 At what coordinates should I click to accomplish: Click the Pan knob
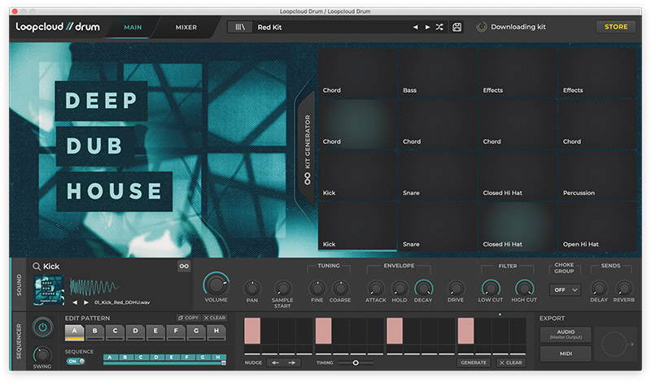pyautogui.click(x=252, y=289)
